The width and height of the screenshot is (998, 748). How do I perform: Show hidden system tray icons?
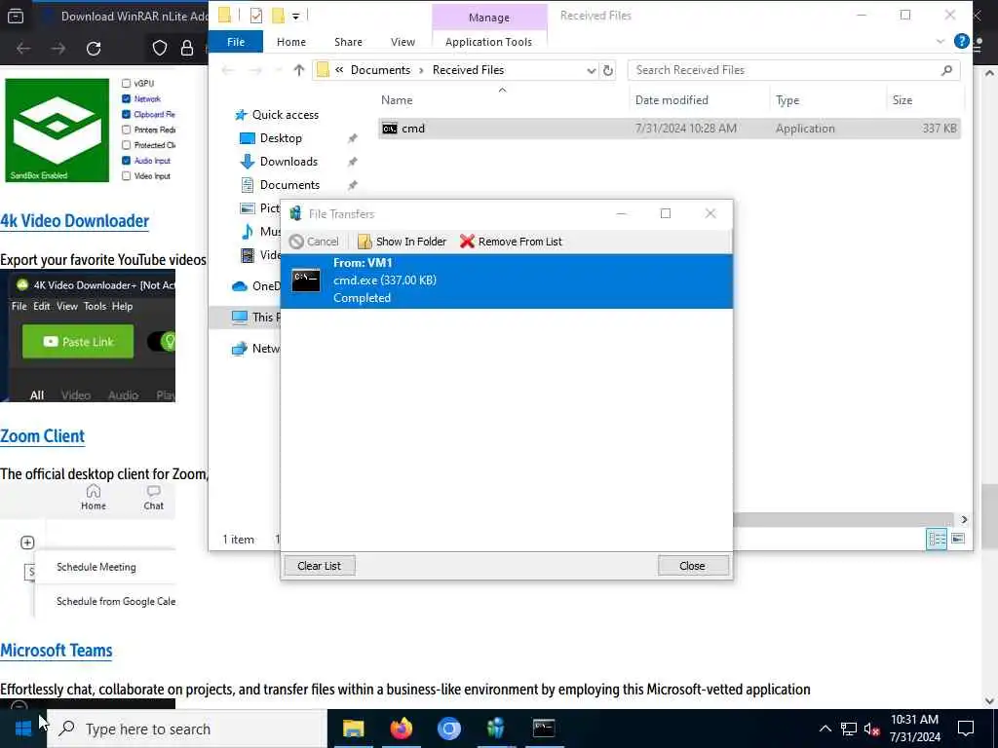[825, 729]
